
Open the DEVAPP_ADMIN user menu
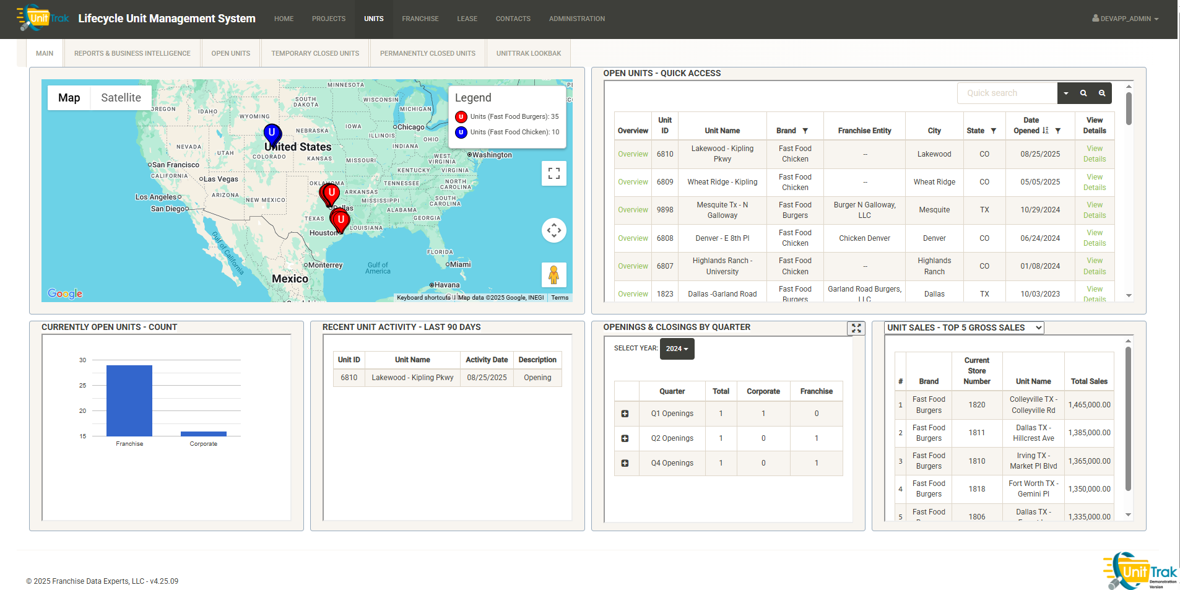1125,19
